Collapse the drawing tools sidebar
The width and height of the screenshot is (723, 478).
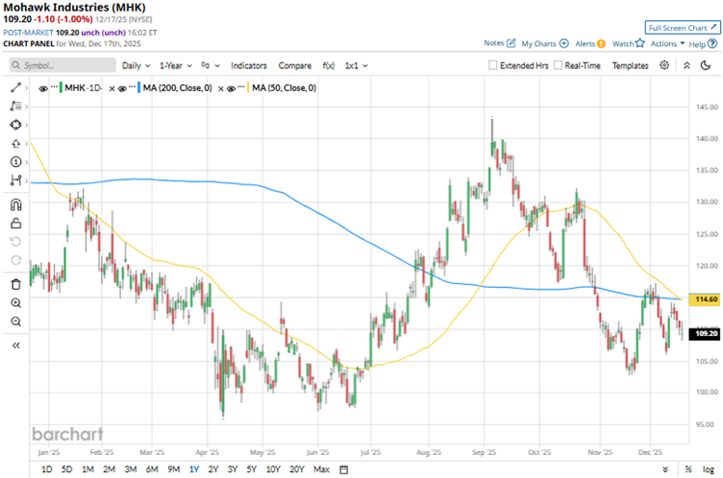(15, 346)
